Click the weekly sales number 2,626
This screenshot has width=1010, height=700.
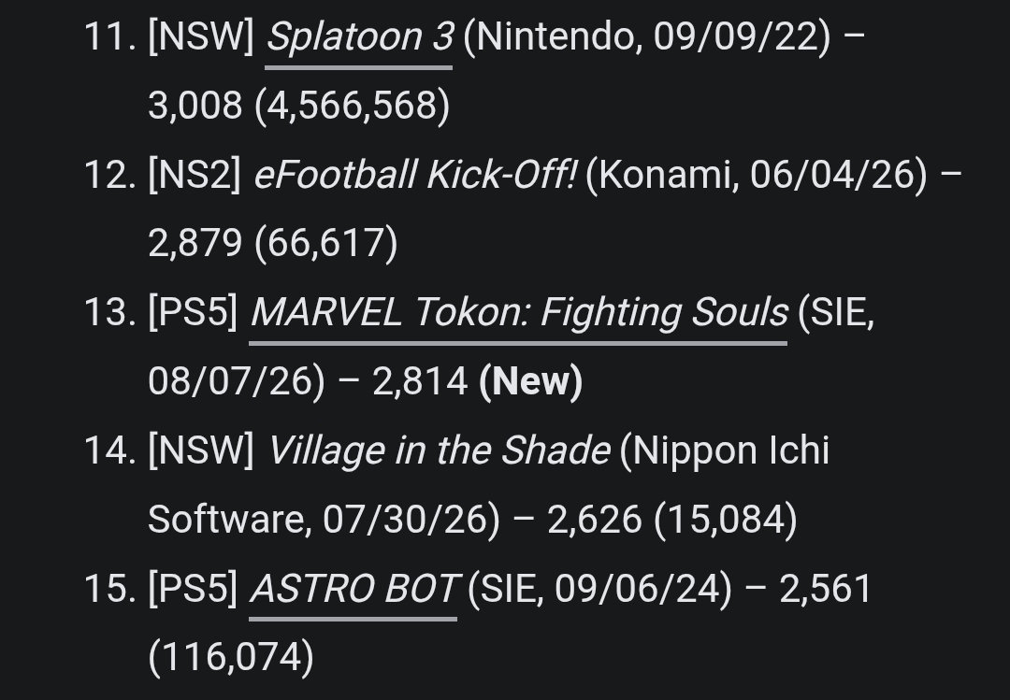click(x=595, y=519)
